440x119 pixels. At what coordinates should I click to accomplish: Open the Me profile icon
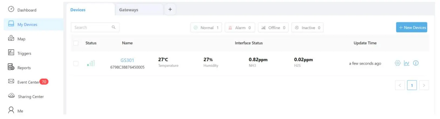[11, 110]
